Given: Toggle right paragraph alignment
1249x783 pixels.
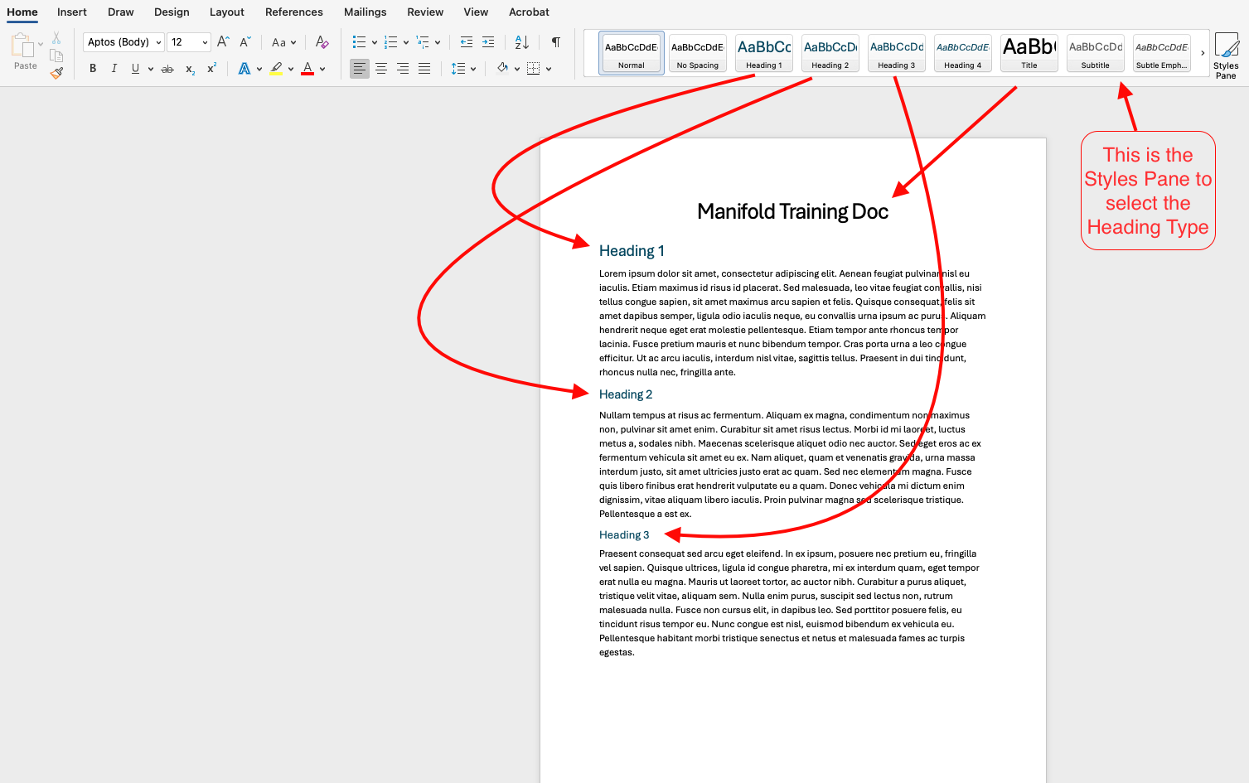Looking at the screenshot, I should point(402,69).
